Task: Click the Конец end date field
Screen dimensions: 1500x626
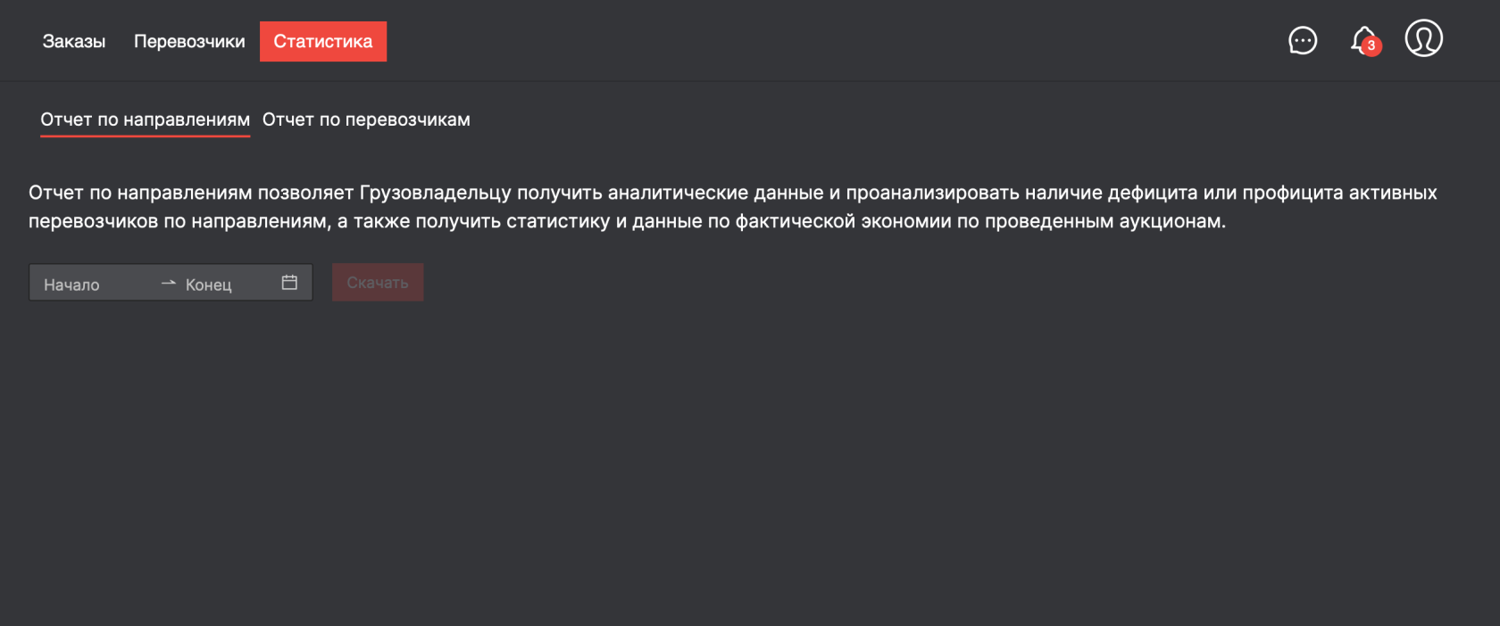Action: [x=209, y=284]
